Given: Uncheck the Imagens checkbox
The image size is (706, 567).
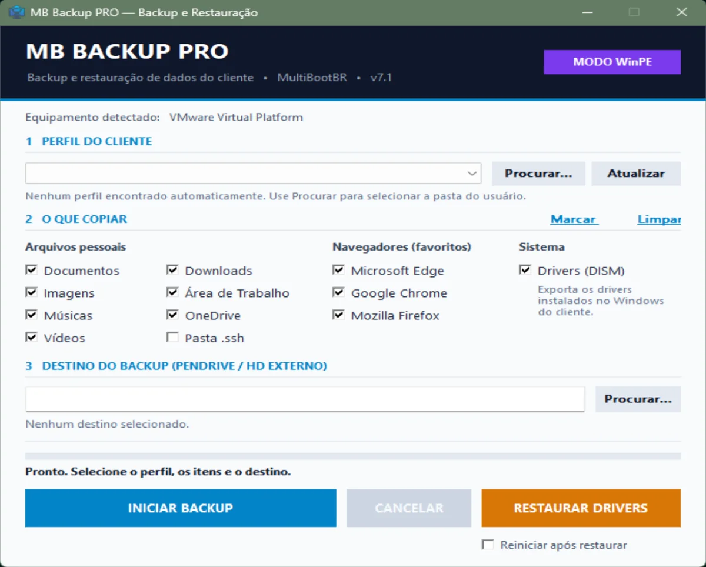Looking at the screenshot, I should [x=31, y=292].
